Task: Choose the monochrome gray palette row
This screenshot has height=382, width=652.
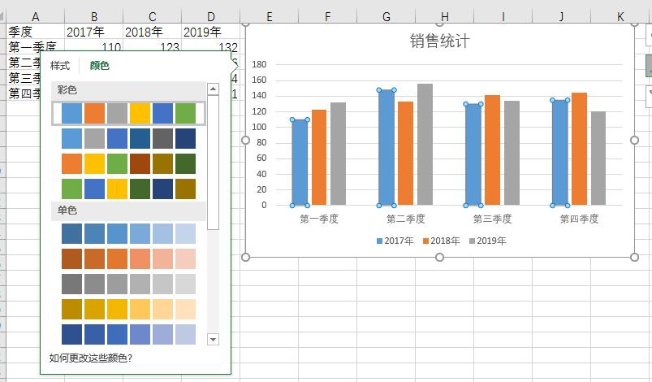Action: pos(128,284)
